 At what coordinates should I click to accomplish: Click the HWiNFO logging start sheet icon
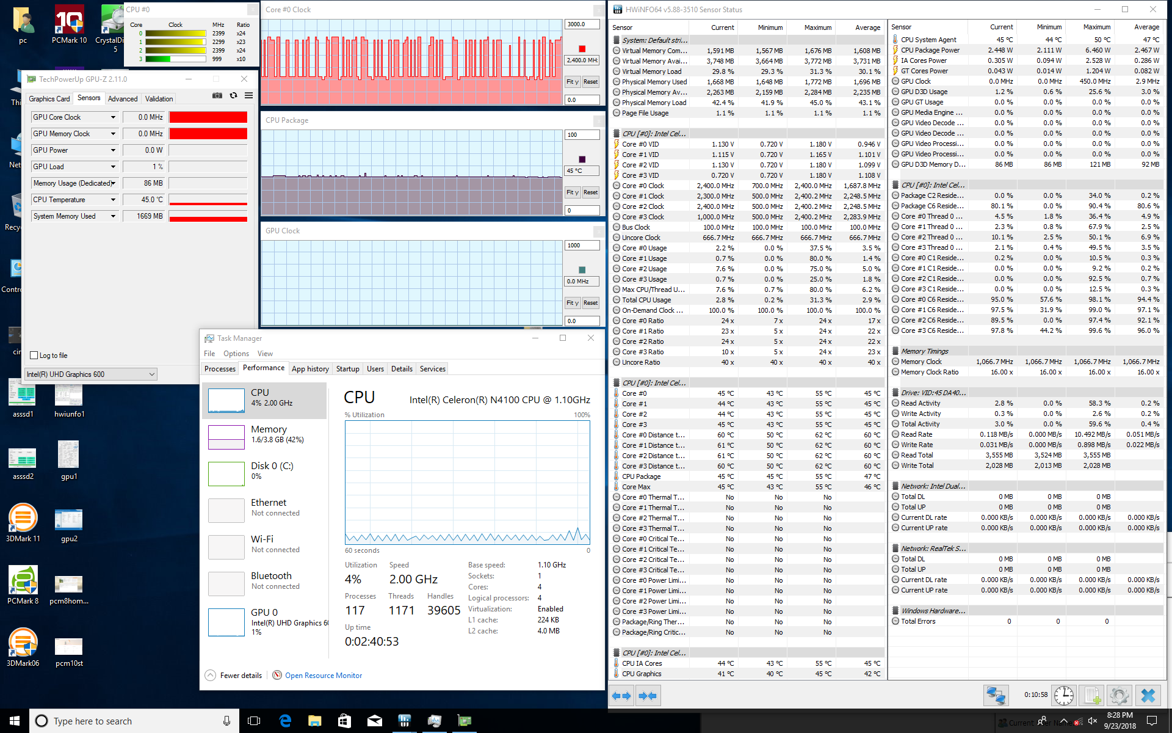point(1092,695)
